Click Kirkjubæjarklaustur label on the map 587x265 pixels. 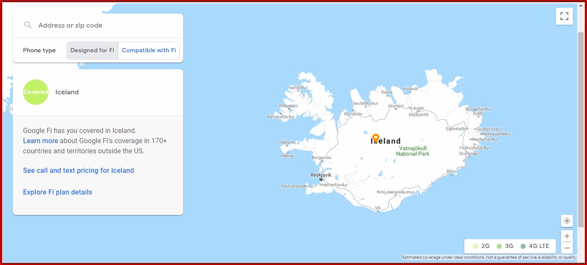pos(395,192)
